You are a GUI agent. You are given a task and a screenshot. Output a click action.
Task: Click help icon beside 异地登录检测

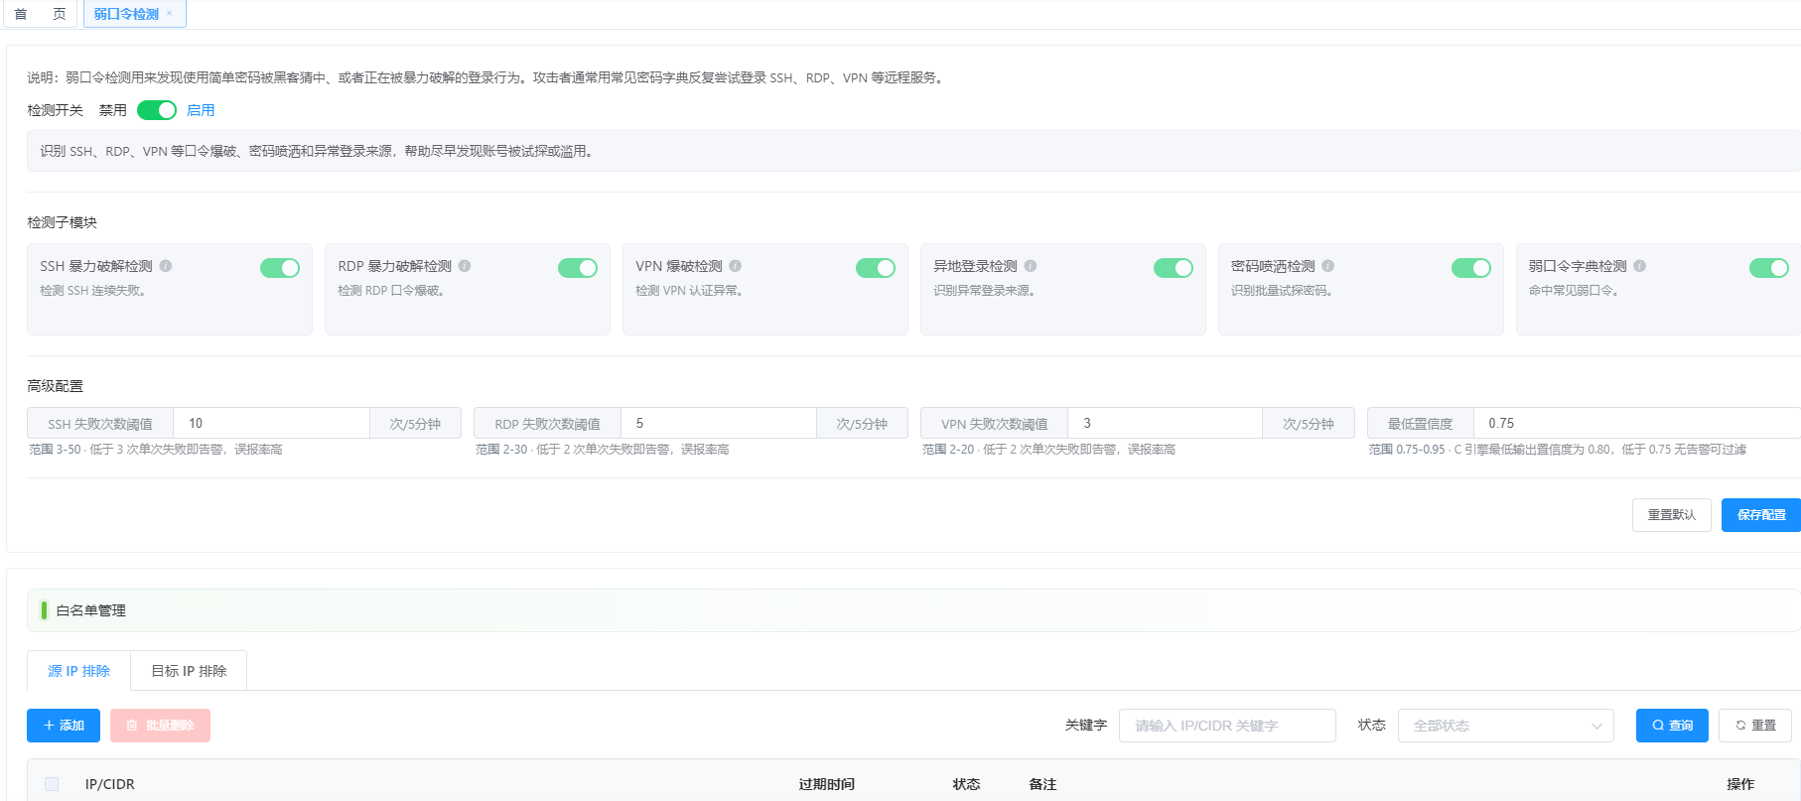(x=1031, y=266)
